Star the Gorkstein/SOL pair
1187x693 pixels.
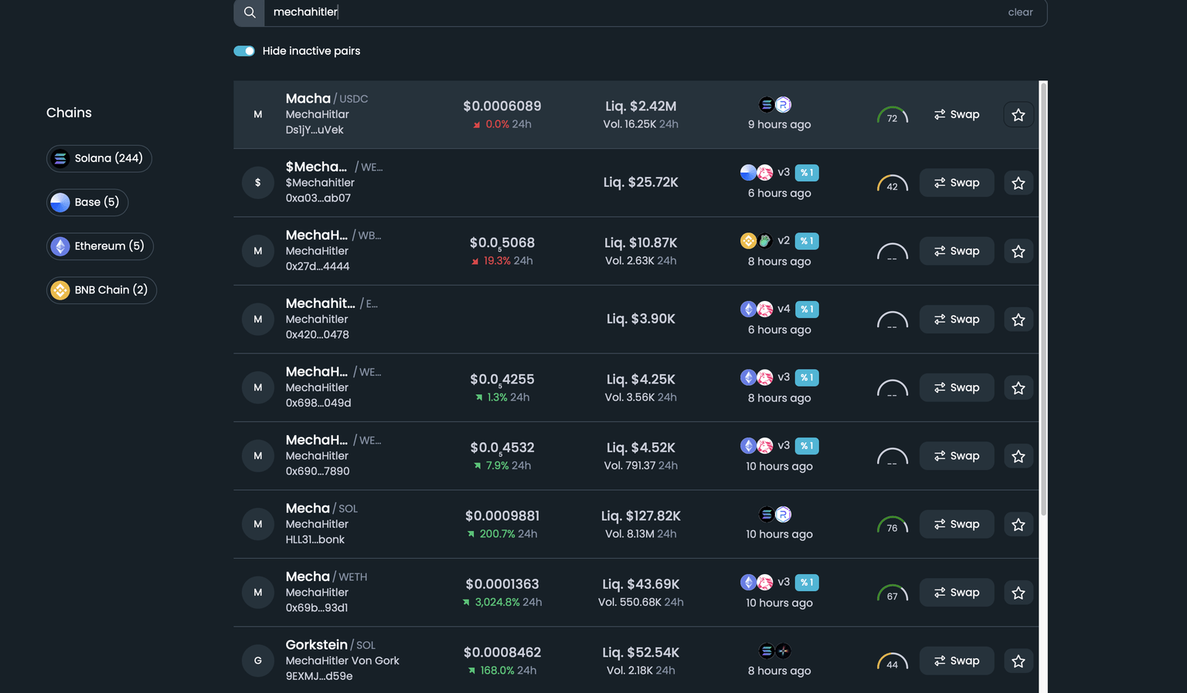1018,661
